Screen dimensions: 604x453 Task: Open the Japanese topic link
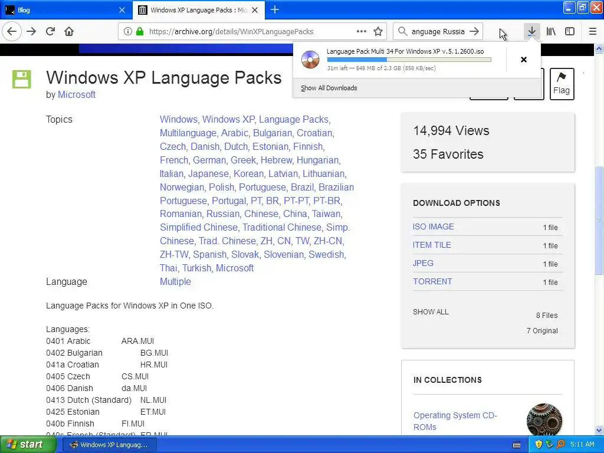[208, 173]
